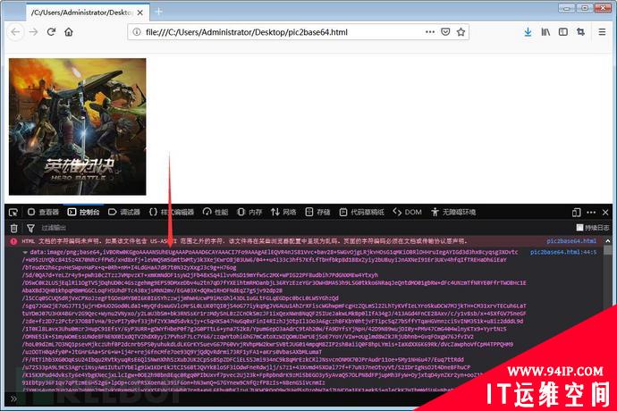Switch to the 调试器 debugger tab
This screenshot has width=617, height=411.
tap(124, 213)
